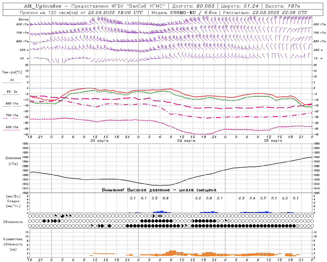Click the Высота: 187м value
327x262 pixels.
(x=282, y=6)
